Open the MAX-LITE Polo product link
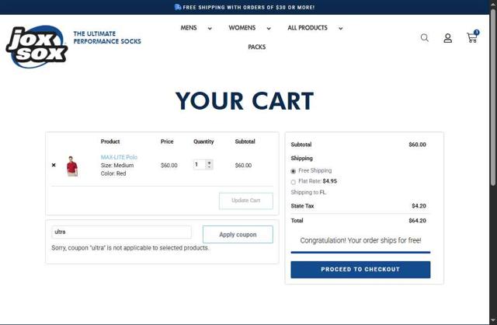 tap(119, 157)
